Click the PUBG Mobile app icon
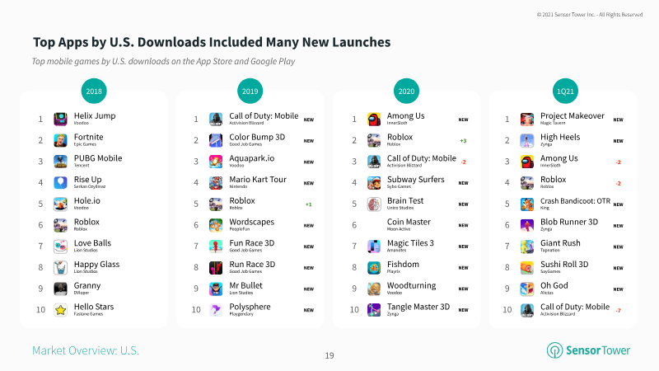Viewport: 659px width, 371px height. (60, 162)
